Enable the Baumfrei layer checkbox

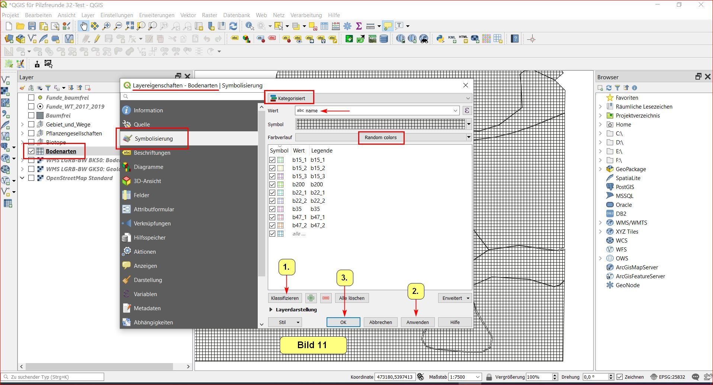pos(31,115)
